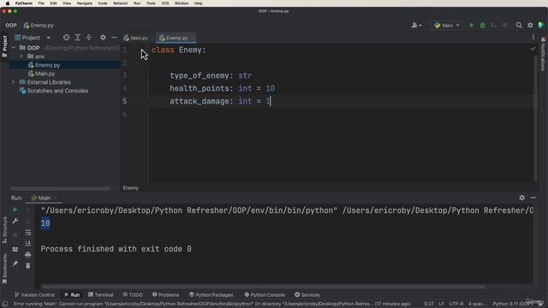The image size is (548, 308).
Task: Click Run console horizontal scrollbar
Action: (x=263, y=287)
